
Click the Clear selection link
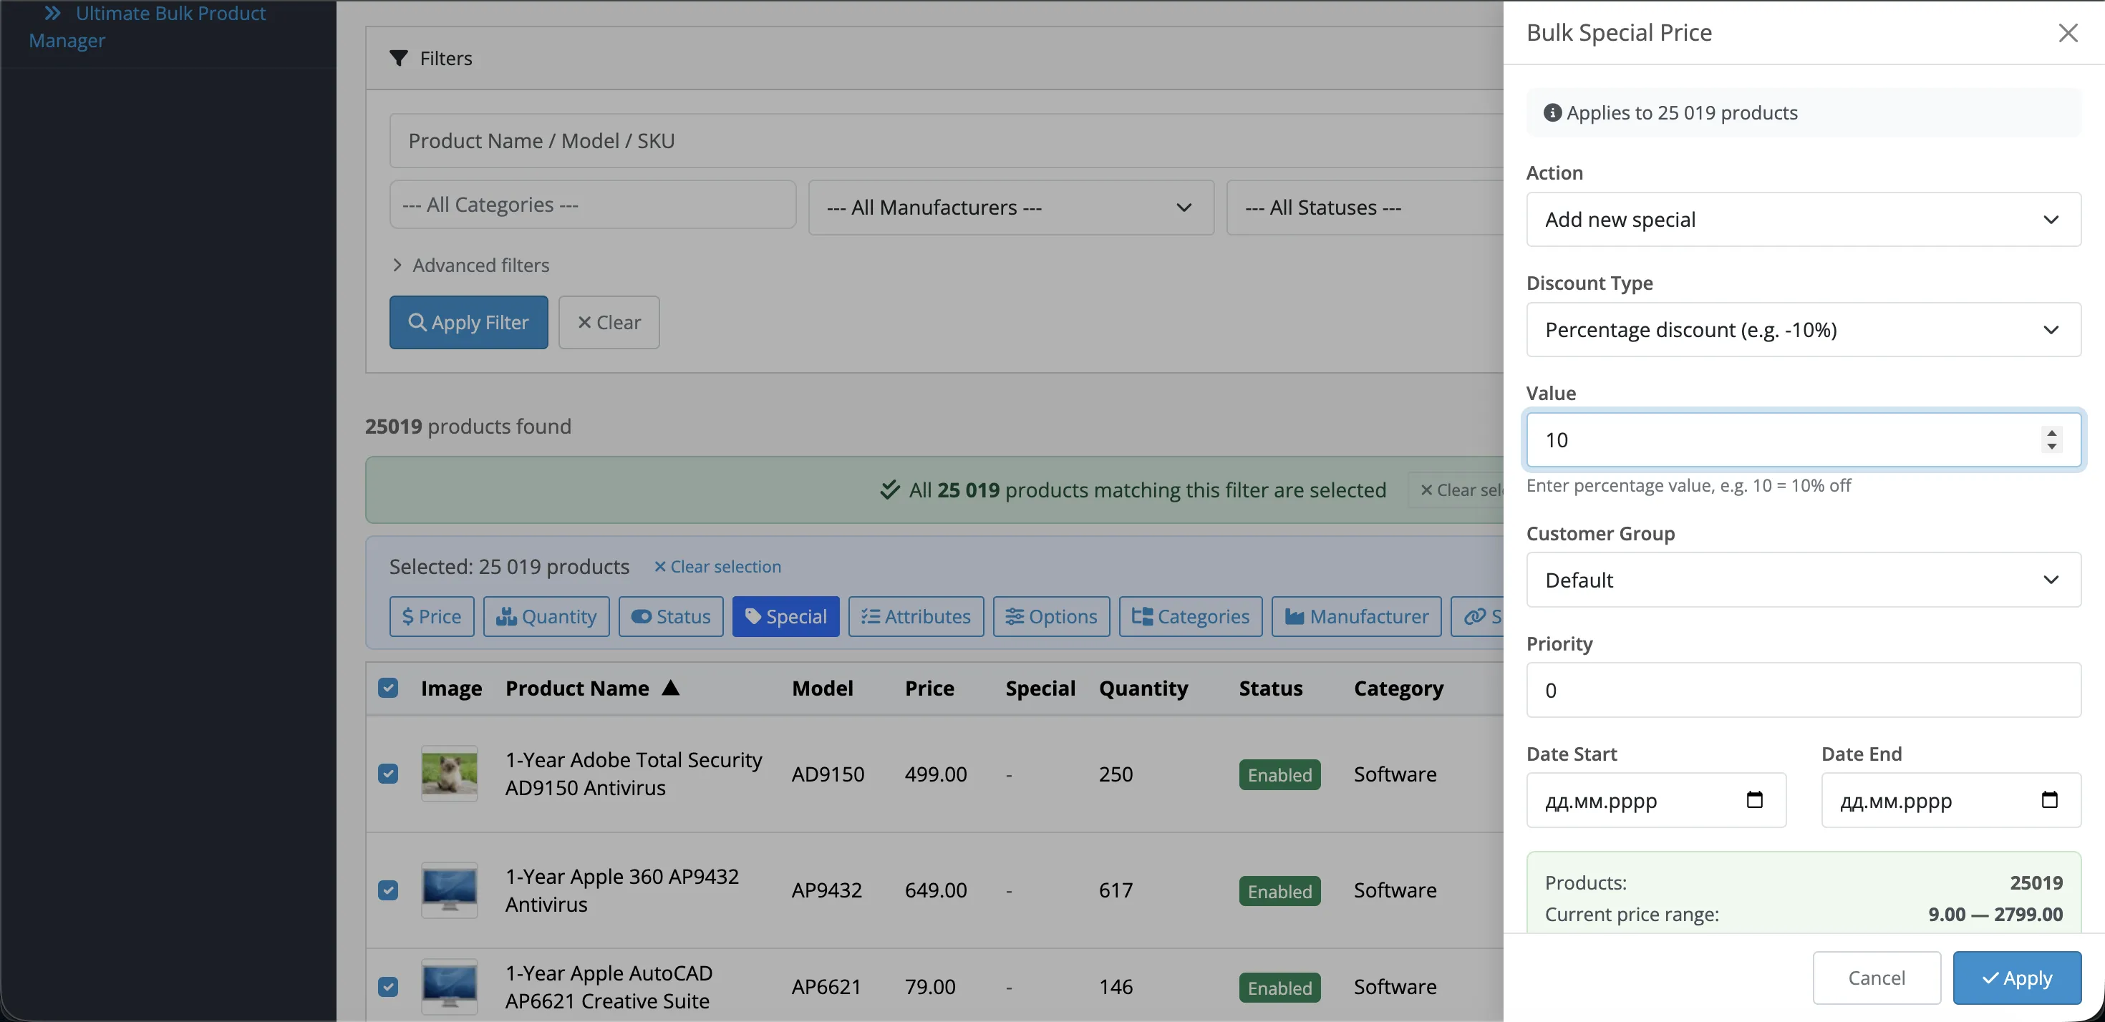717,566
